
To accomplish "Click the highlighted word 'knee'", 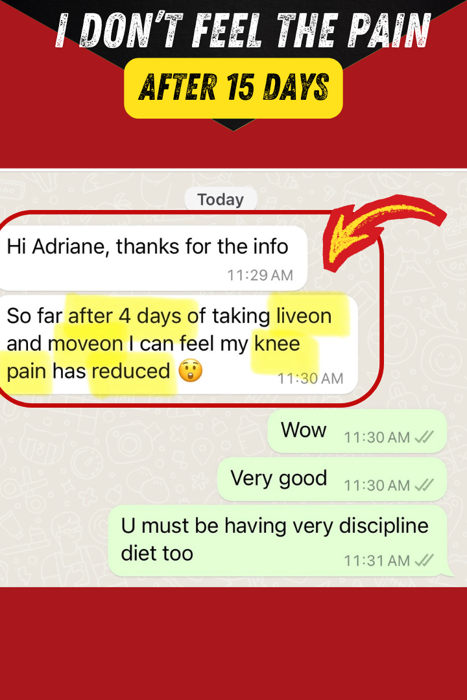I will coord(277,344).
